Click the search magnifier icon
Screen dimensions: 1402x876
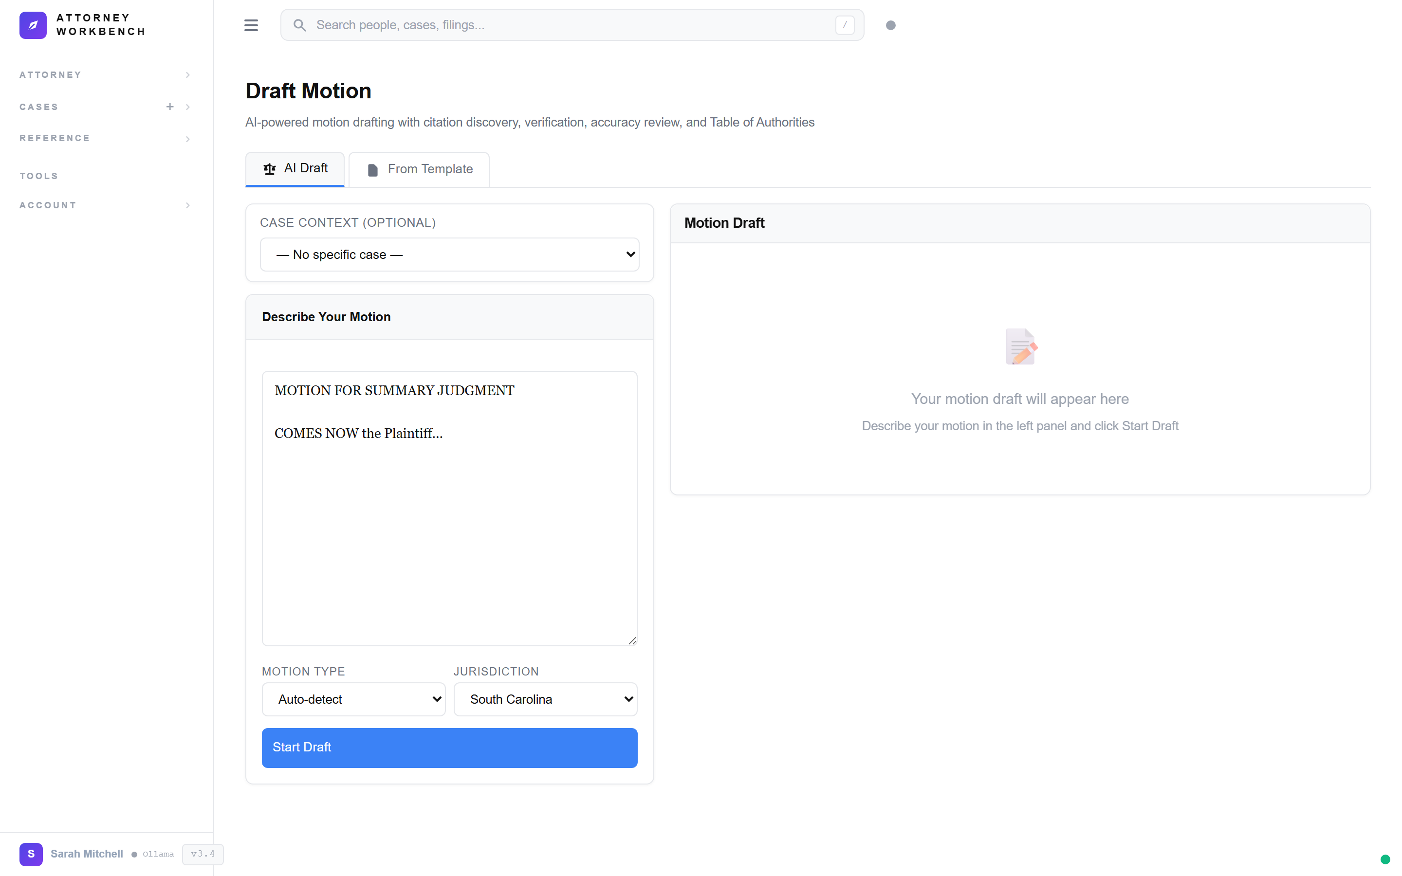299,25
